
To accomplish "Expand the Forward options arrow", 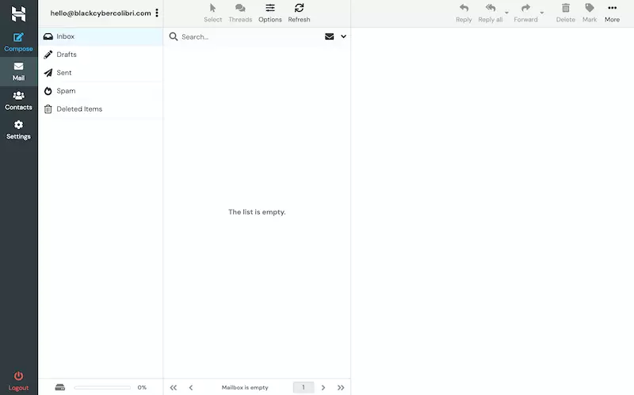I will click(542, 13).
